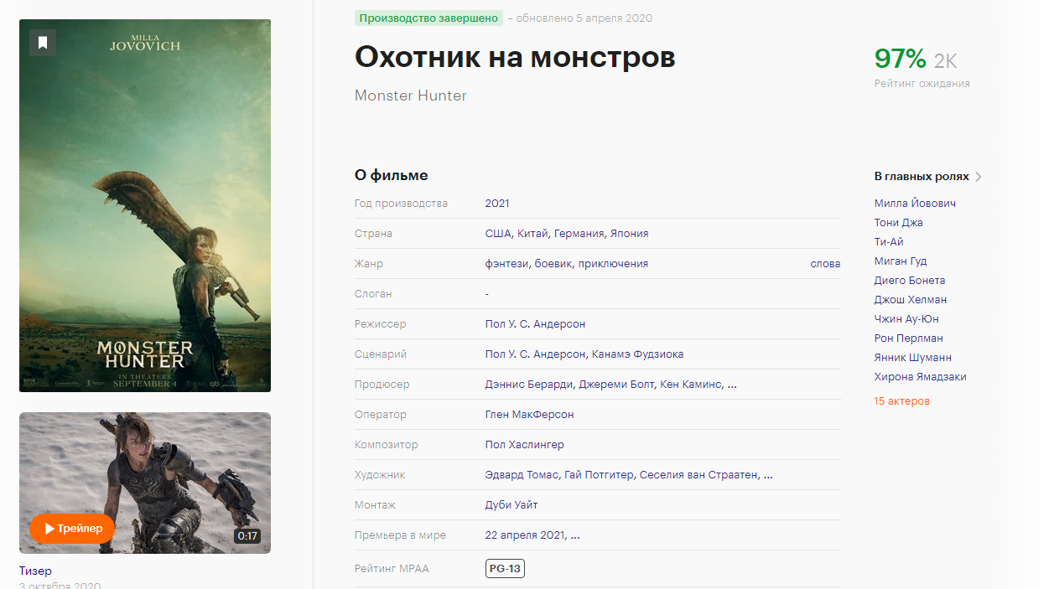Open actor Рон Перлман page
This screenshot has height=589, width=1049.
(x=909, y=338)
